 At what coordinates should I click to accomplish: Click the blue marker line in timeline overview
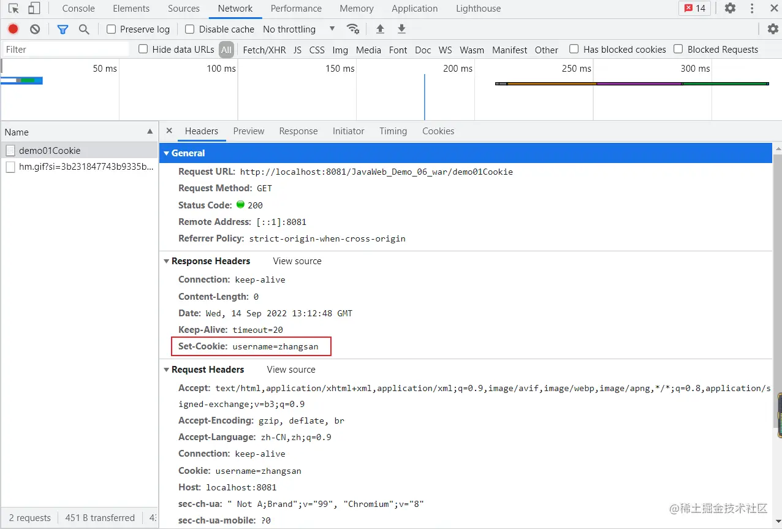424,97
